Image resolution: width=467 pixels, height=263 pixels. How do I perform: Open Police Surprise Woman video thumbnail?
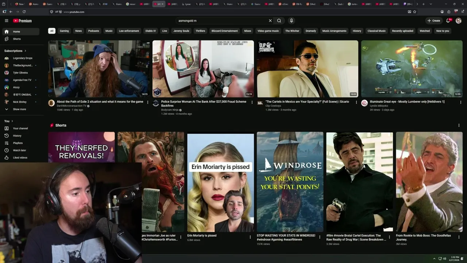tap(203, 69)
